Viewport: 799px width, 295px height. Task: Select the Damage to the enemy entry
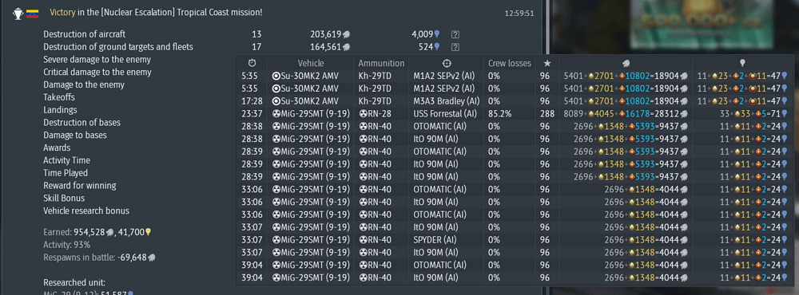(x=84, y=85)
